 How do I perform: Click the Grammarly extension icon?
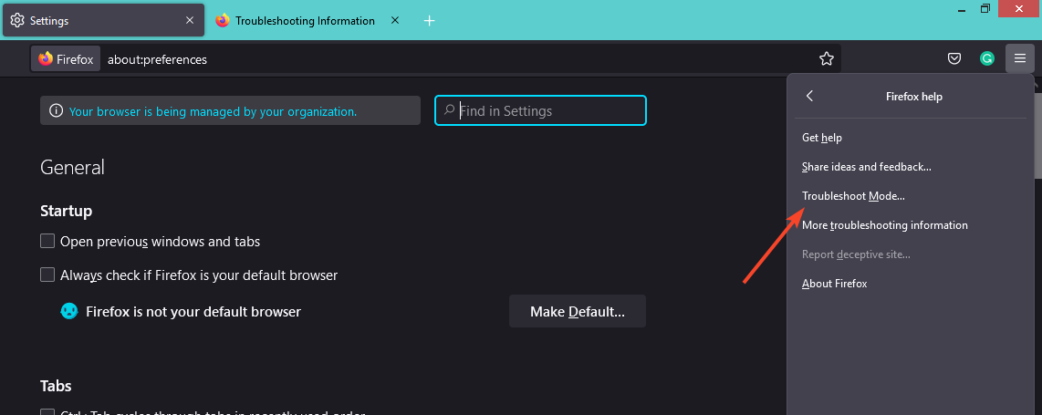pos(986,59)
